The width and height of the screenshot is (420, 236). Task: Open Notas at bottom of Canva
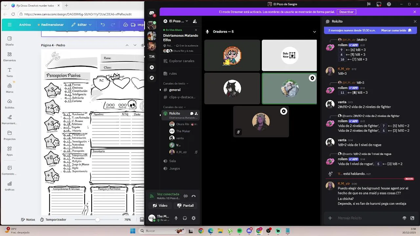coord(28,220)
